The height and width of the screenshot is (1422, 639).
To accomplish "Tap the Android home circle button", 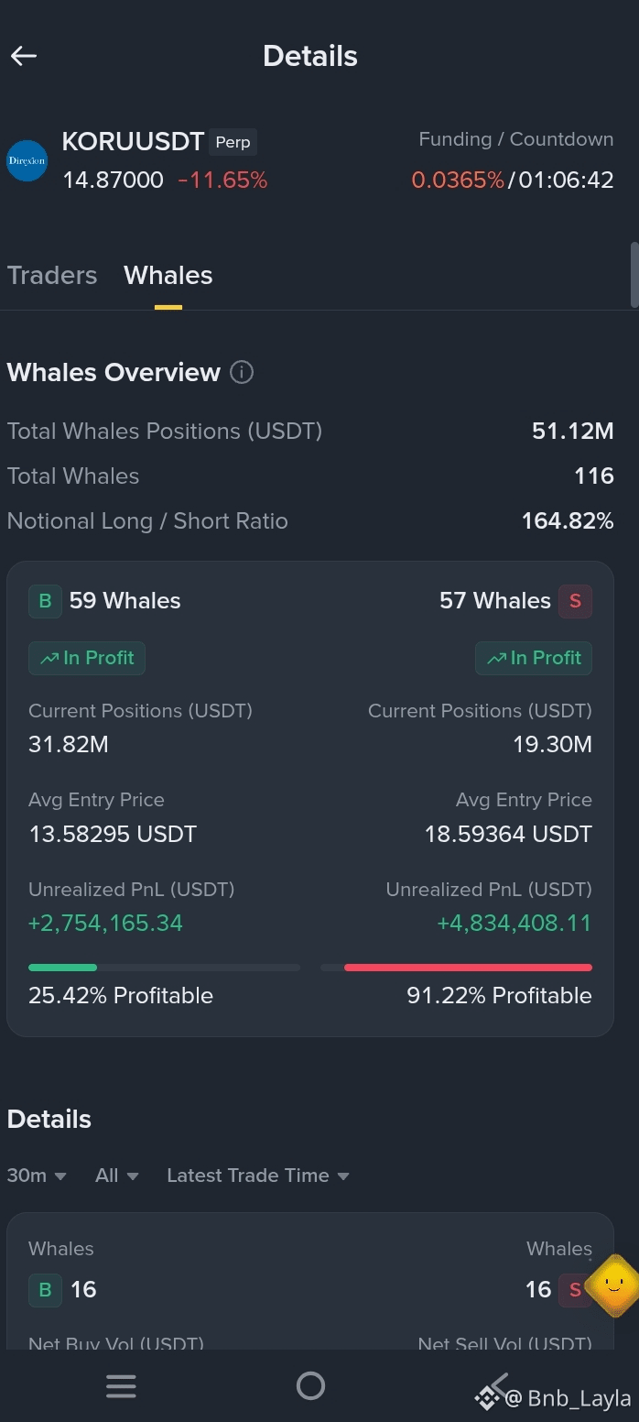I will tap(310, 1385).
